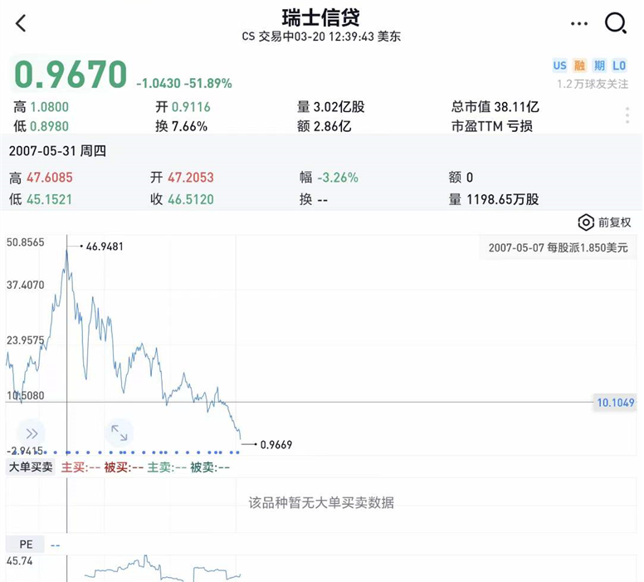Tap the 0.9670 current price
This screenshot has height=582, width=644.
[x=71, y=75]
